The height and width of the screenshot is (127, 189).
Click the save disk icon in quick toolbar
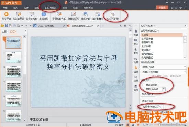point(7,26)
